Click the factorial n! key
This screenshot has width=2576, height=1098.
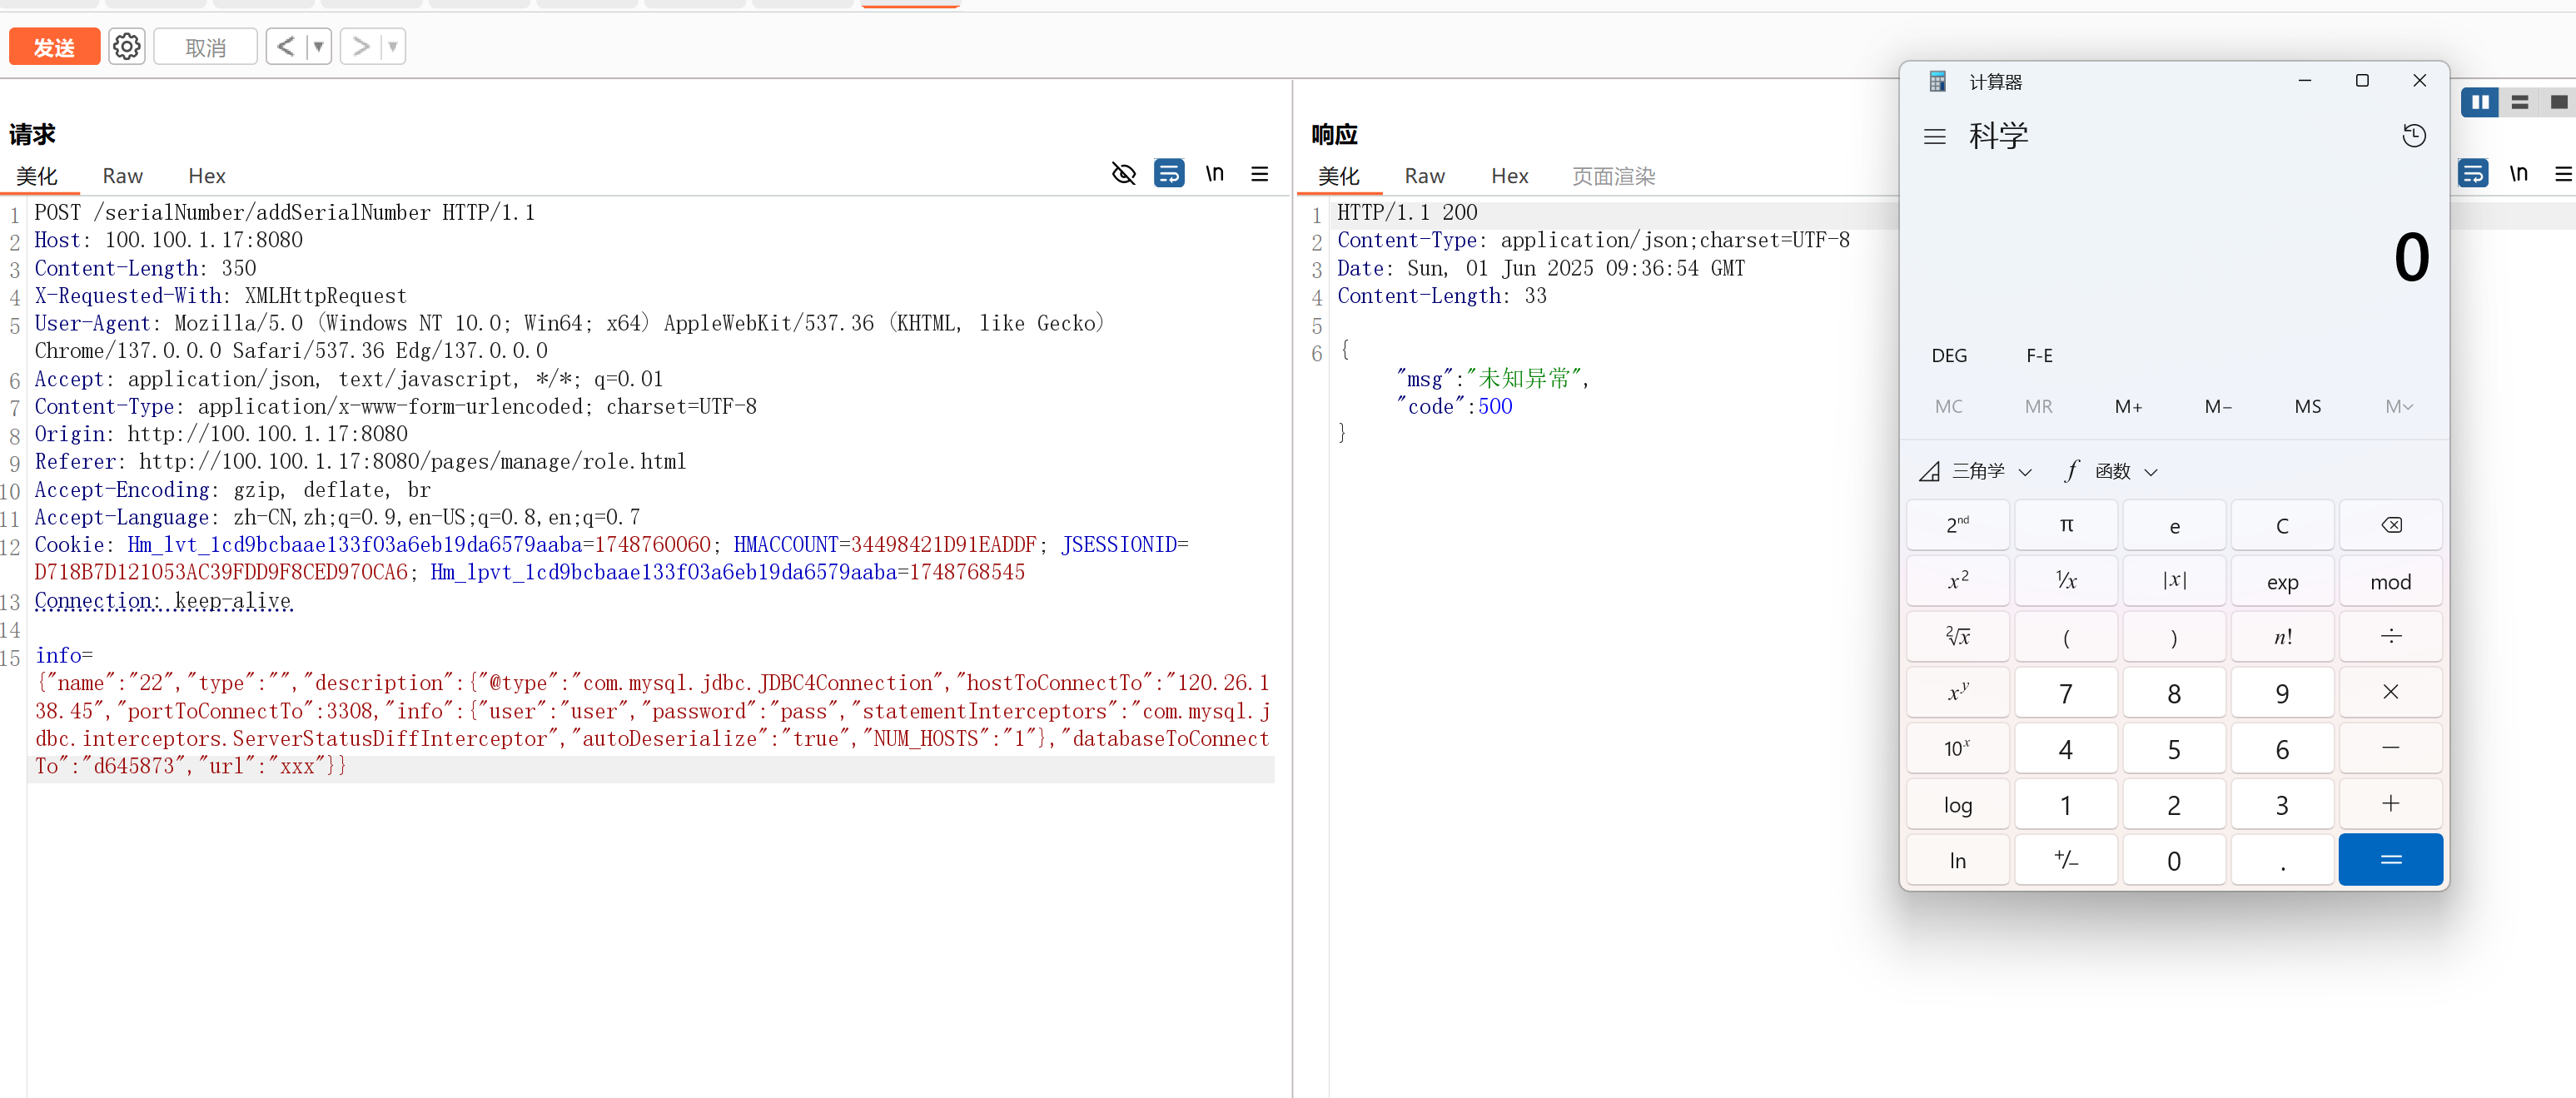click(2282, 637)
